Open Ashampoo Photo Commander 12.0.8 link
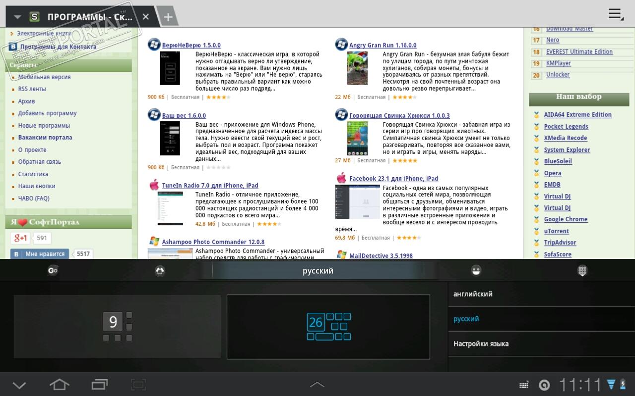 click(213, 242)
